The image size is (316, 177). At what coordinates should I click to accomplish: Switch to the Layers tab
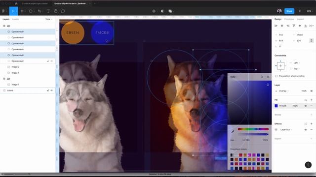click(6, 19)
